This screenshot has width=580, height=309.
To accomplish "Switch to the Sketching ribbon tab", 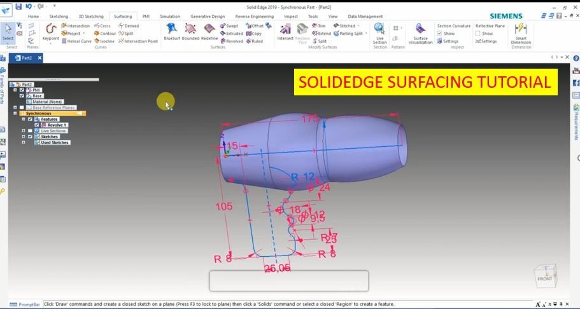I will (x=59, y=17).
